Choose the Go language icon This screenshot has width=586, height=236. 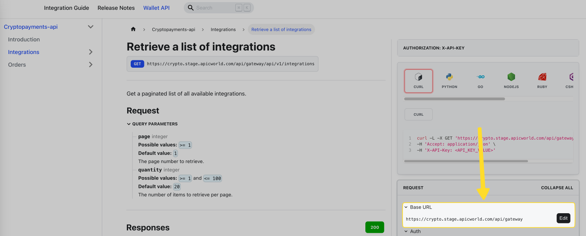pyautogui.click(x=480, y=77)
